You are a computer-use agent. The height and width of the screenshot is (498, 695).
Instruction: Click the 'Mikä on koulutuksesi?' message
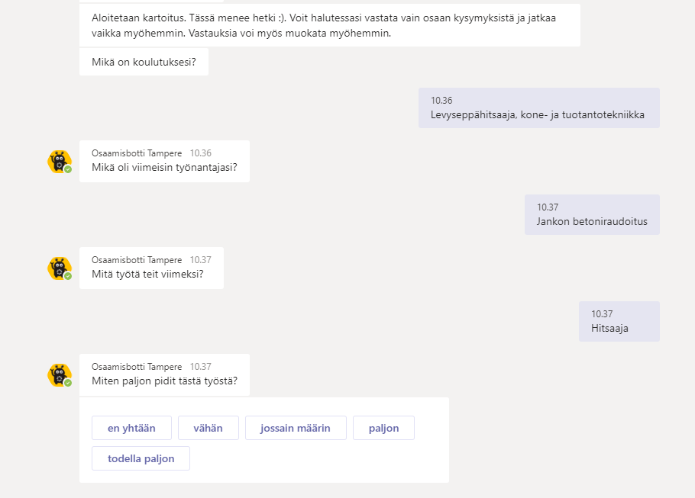144,62
